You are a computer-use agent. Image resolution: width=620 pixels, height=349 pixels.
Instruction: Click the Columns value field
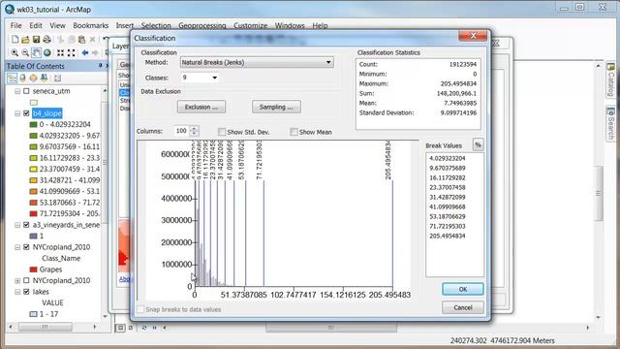(182, 131)
